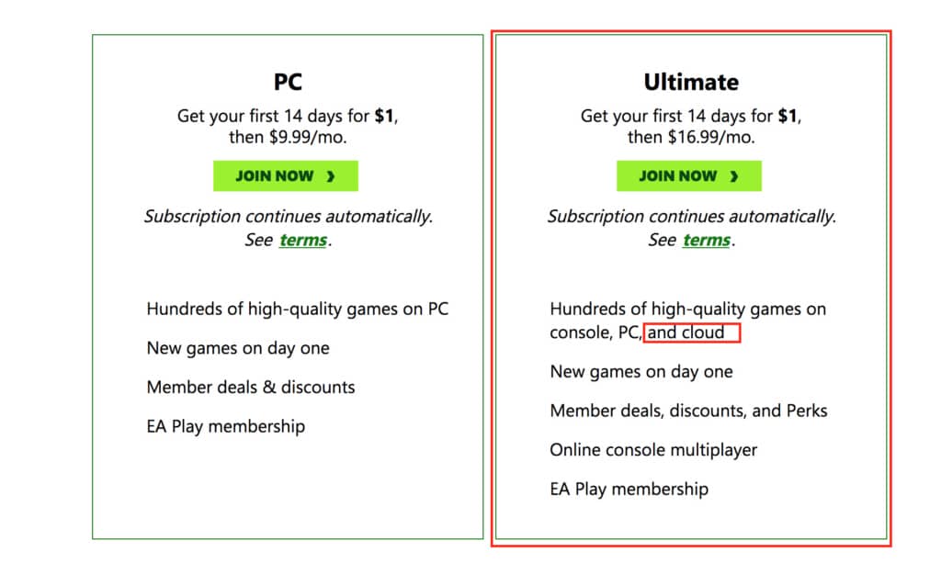Click 'Subscription continues automatically' under Ultimate
Screen dimensions: 941x563
coord(692,217)
